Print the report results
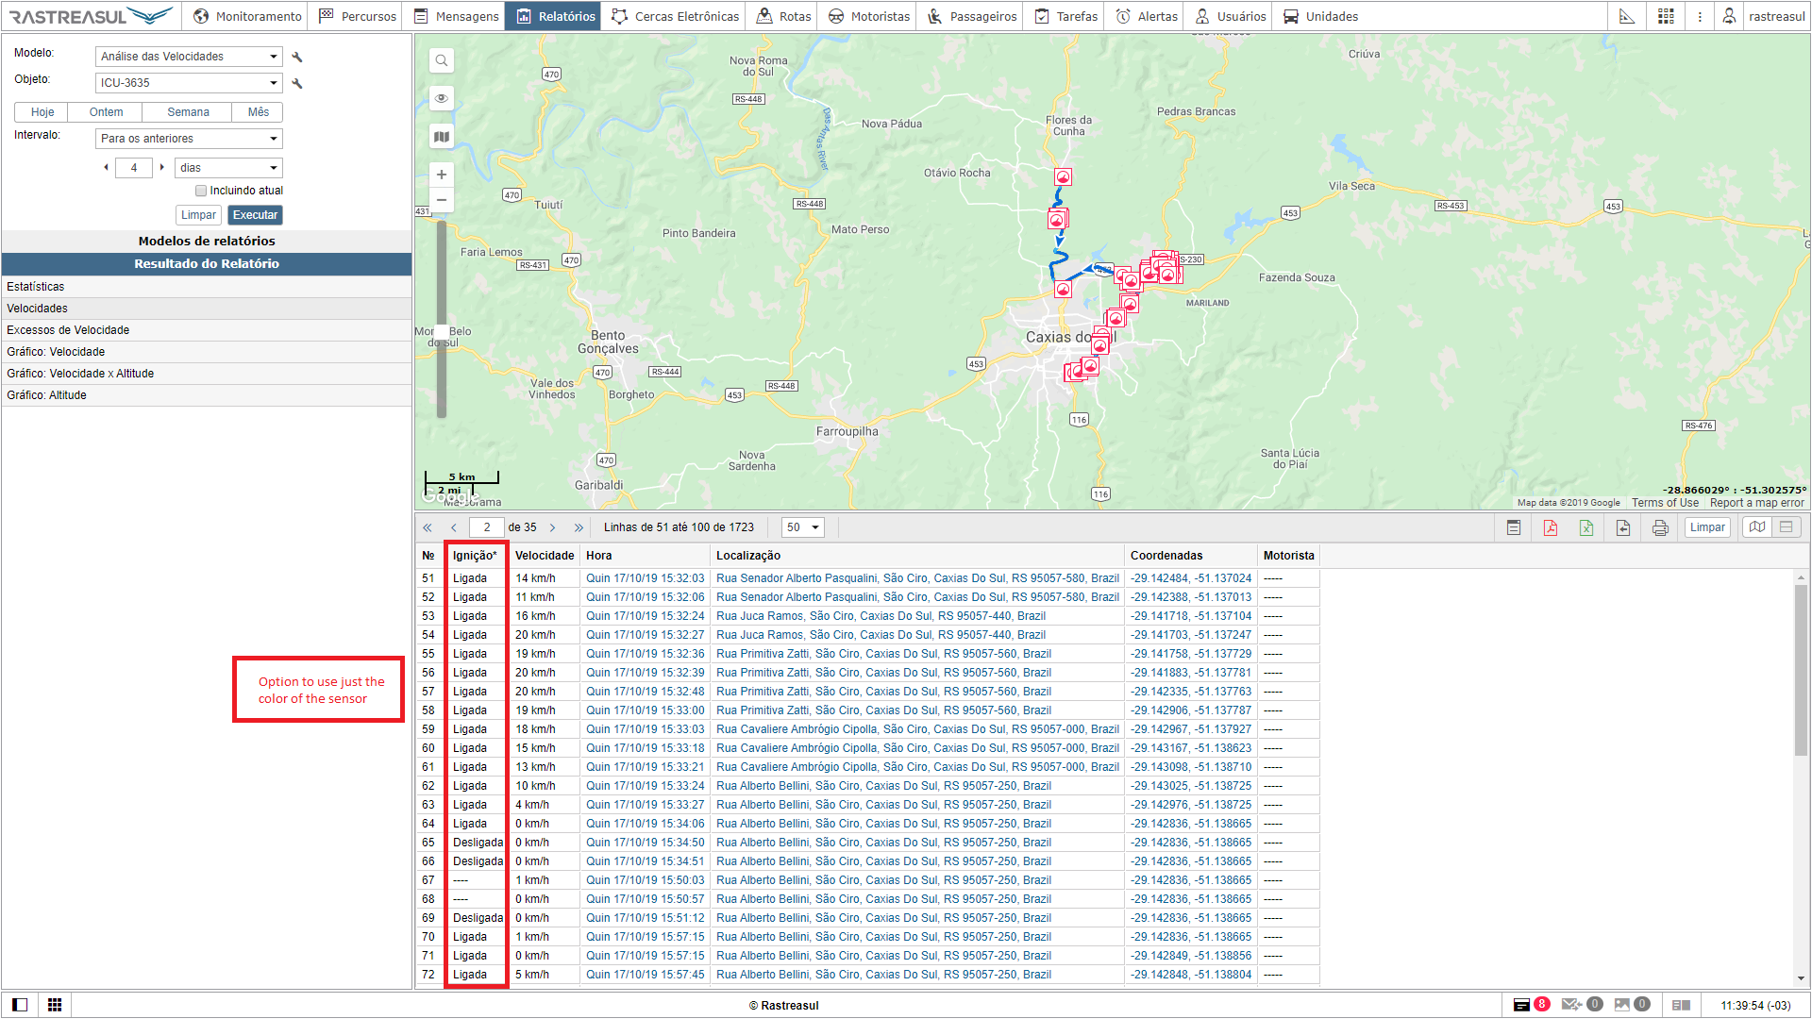1812x1019 pixels. click(1660, 527)
